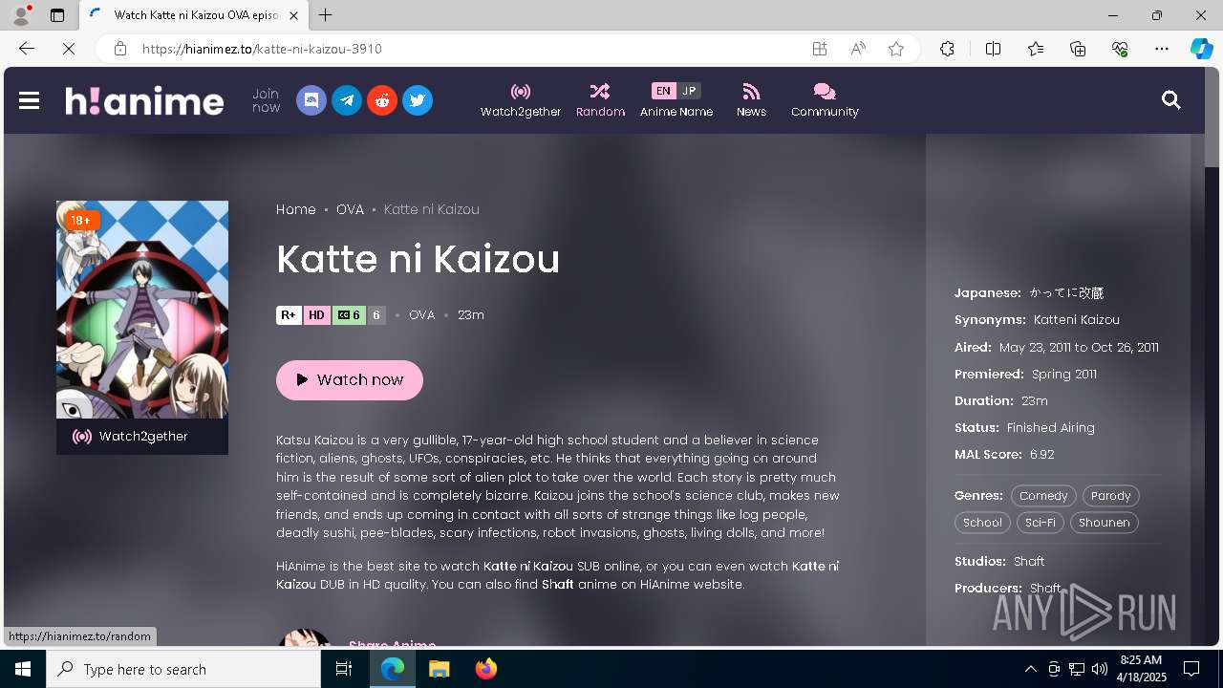Open the Community section
Screen dimensions: 1223x688
(825, 100)
